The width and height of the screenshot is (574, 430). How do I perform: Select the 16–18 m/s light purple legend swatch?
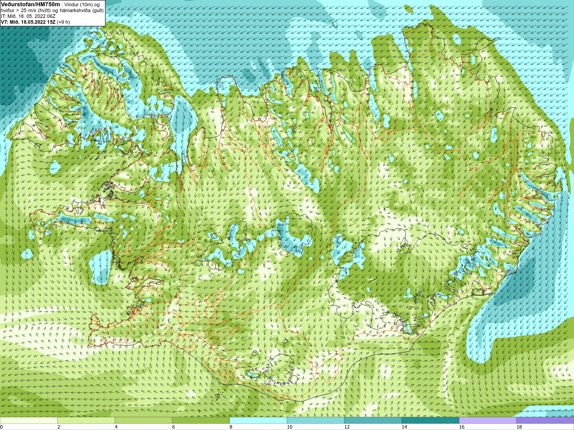tap(488, 421)
